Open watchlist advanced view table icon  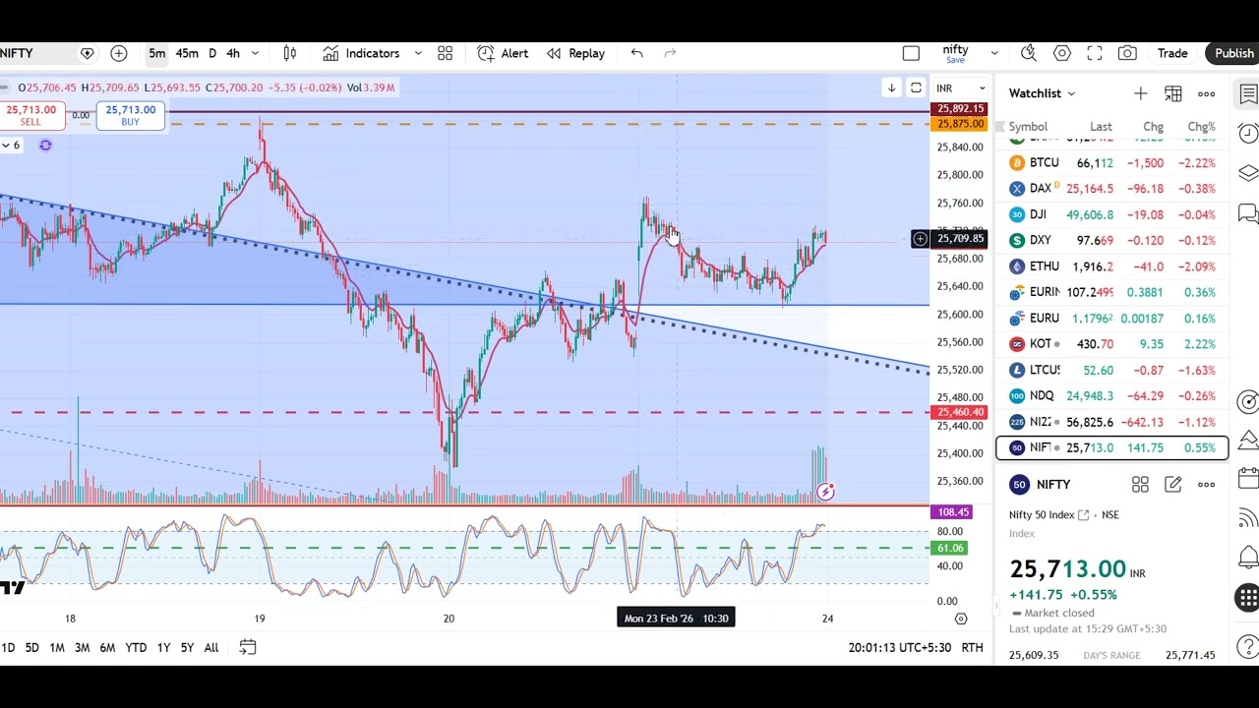(x=1173, y=93)
